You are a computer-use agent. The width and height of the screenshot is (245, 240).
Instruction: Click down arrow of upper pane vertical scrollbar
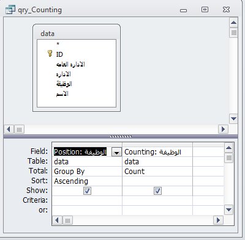[233, 118]
